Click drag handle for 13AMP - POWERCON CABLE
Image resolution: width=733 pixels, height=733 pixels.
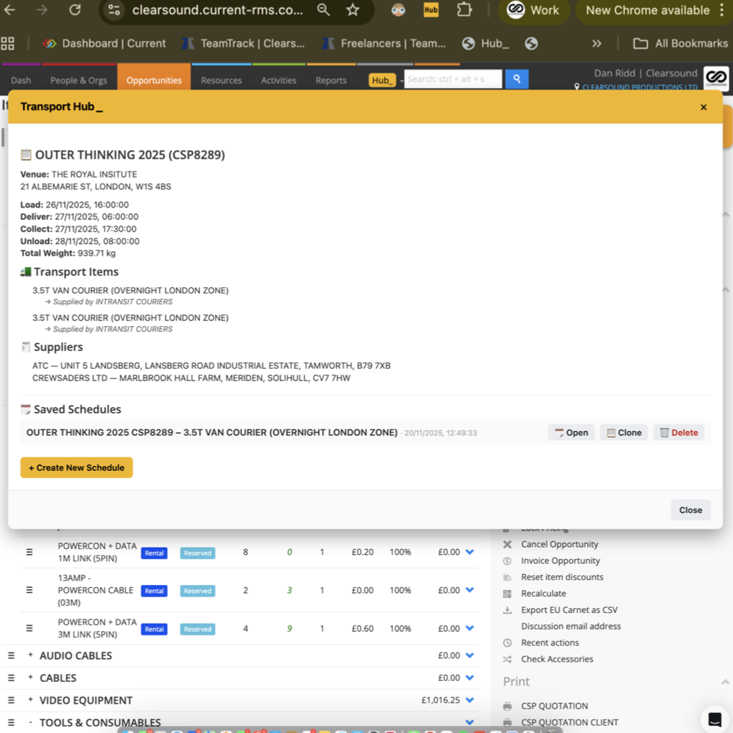click(29, 590)
